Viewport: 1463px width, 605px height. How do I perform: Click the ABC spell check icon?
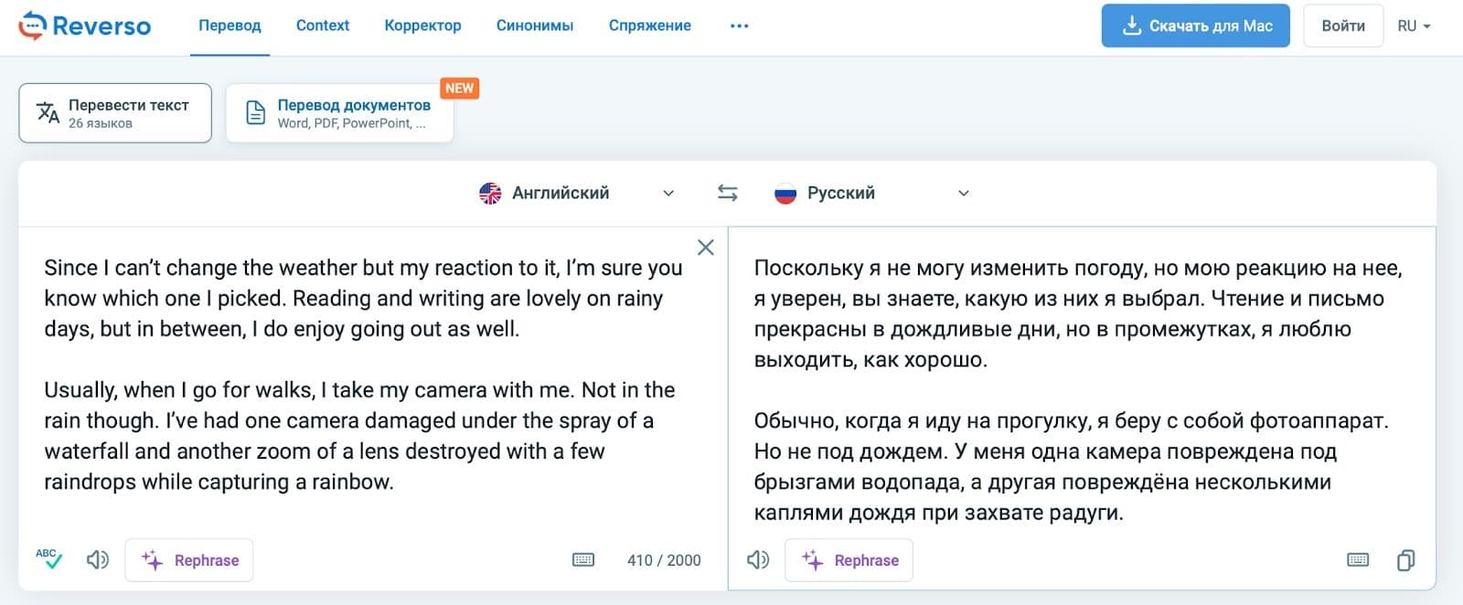48,558
